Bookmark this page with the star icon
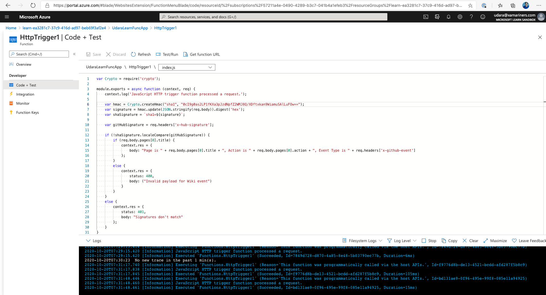 tap(470, 5)
